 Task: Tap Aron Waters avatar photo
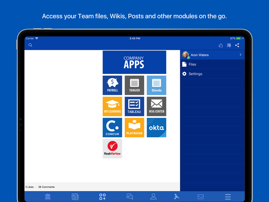(185, 55)
